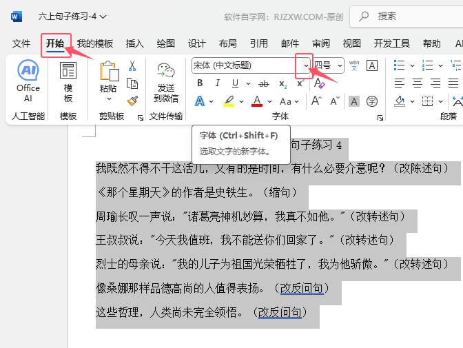Open the Office AI tool
463x348 pixels.
(x=28, y=81)
